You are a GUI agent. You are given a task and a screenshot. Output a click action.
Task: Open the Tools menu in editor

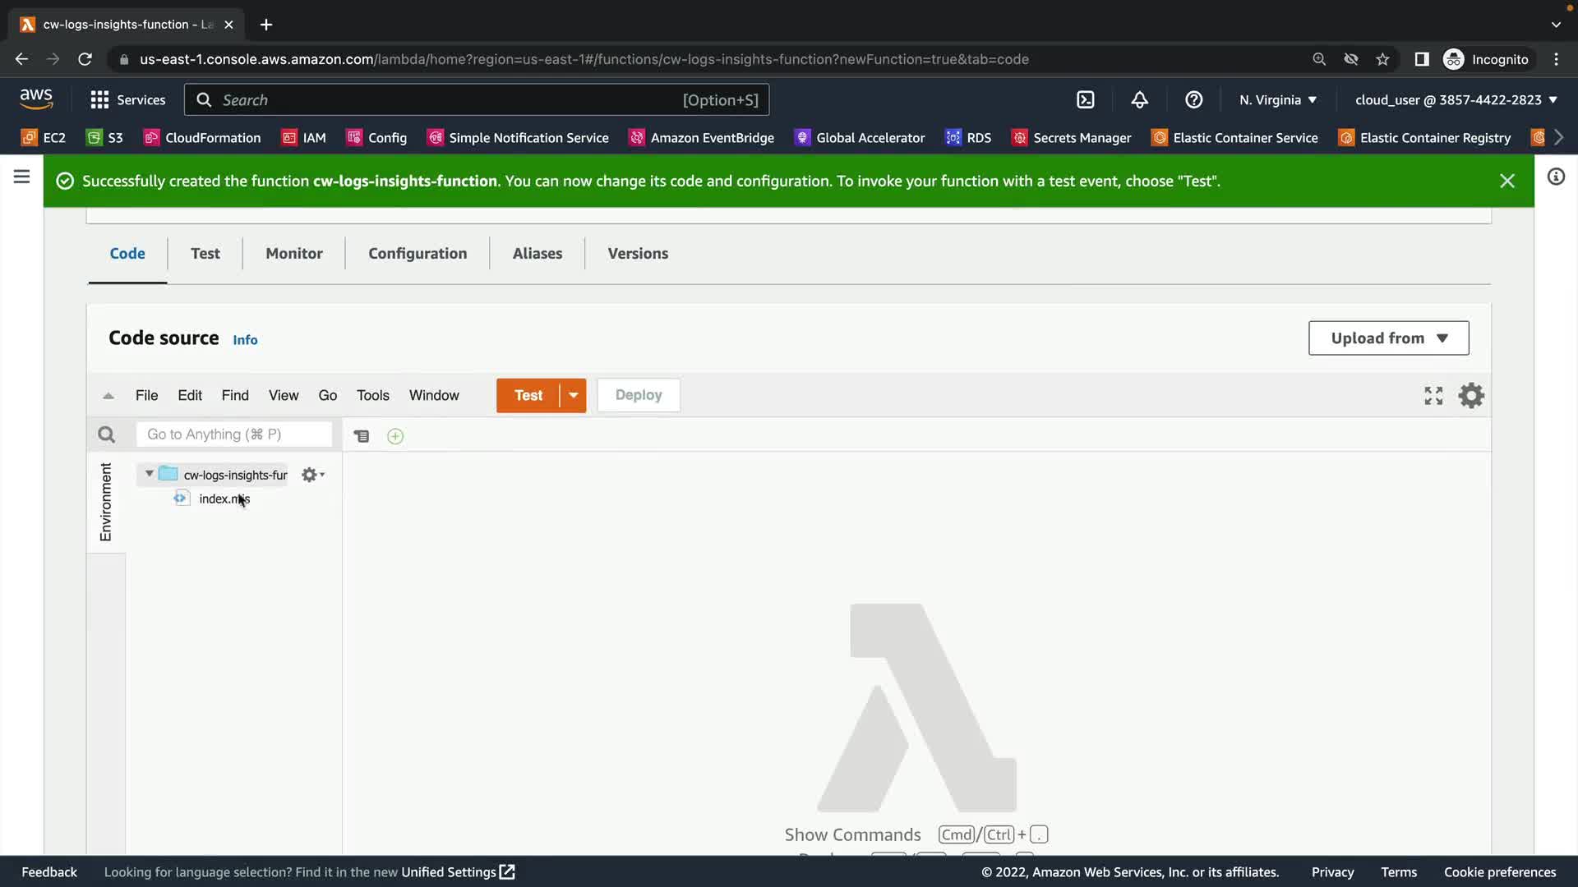372,396
